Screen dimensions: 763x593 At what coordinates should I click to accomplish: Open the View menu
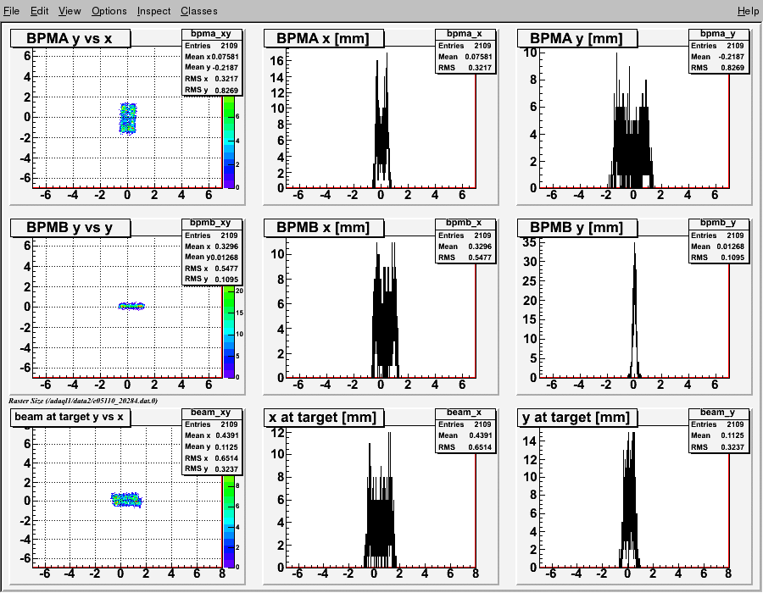pos(70,11)
